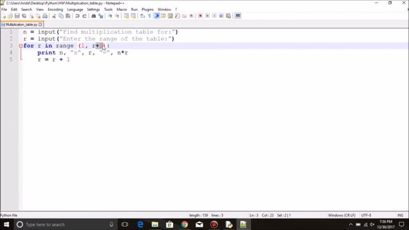Click Windows (CR LF) in status bar

pyautogui.click(x=341, y=215)
